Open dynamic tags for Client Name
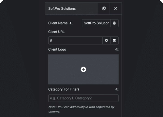Image resolution: width=163 pixels, height=117 pixels. (x=114, y=23)
